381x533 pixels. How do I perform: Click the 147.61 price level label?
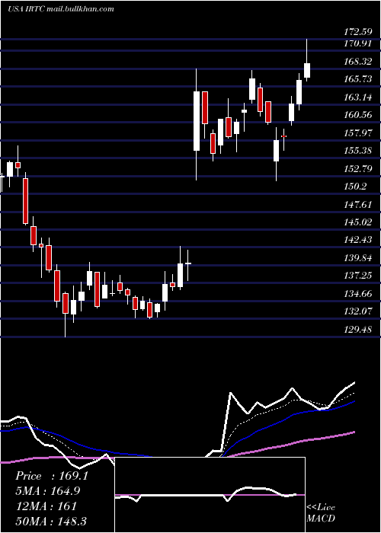coord(358,204)
